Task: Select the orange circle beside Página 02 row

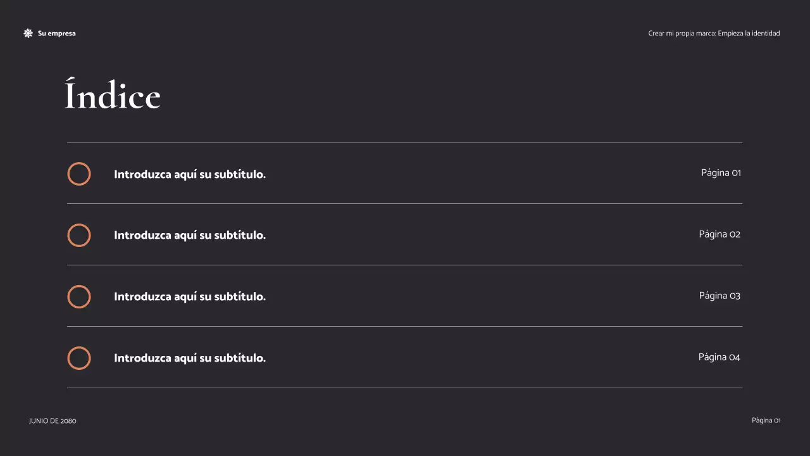Action: pos(79,236)
